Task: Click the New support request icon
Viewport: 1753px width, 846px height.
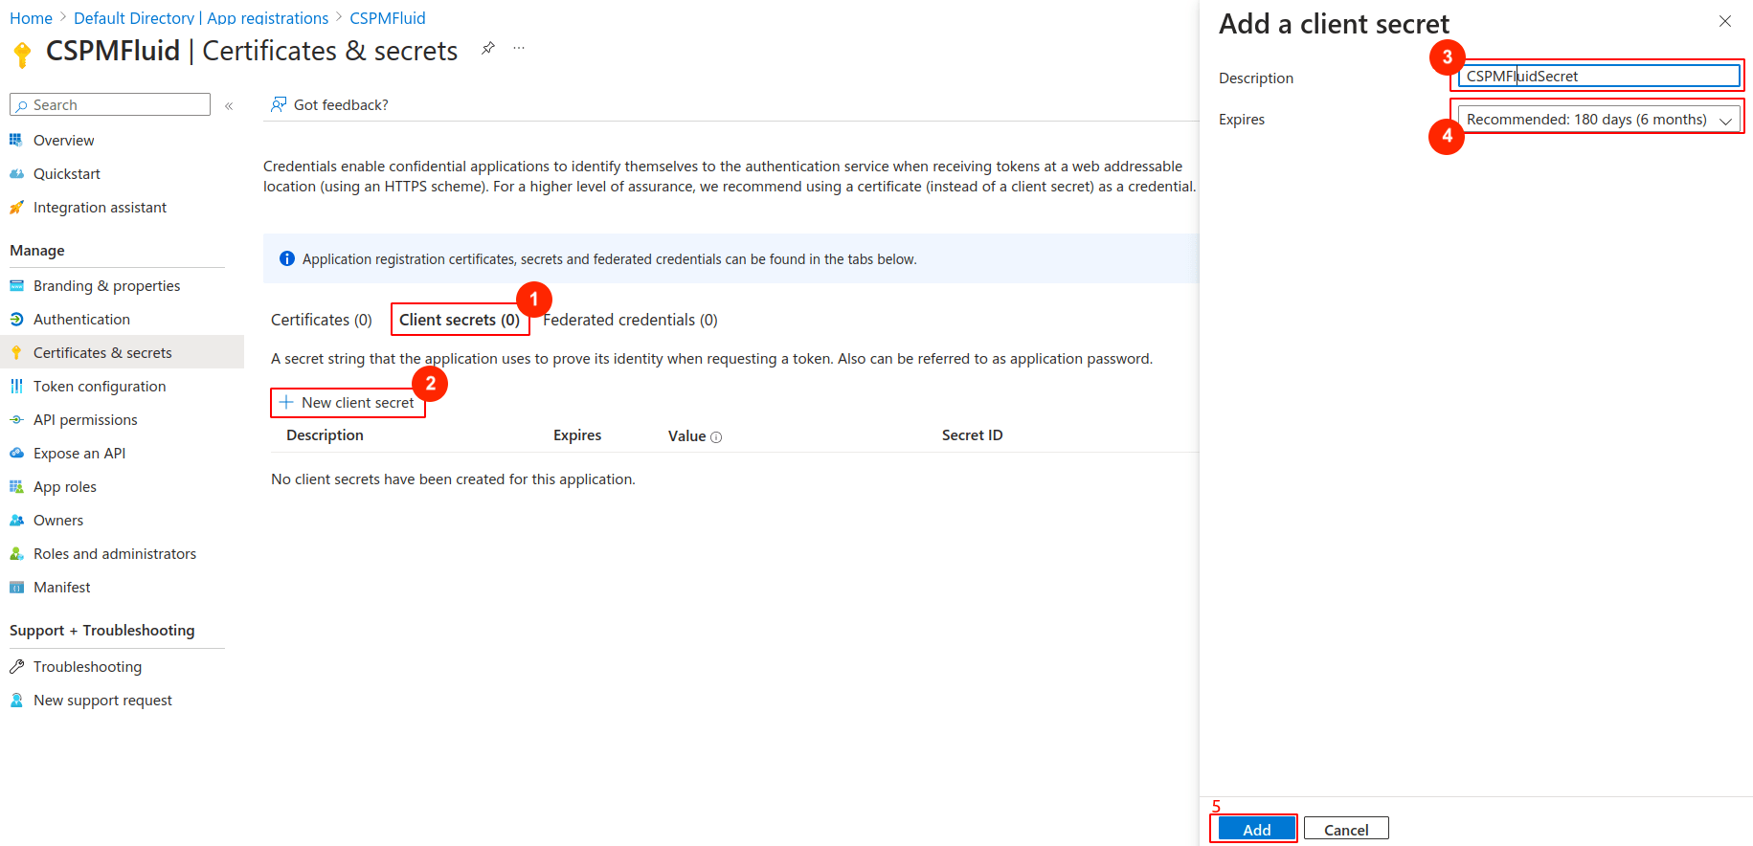Action: (16, 700)
